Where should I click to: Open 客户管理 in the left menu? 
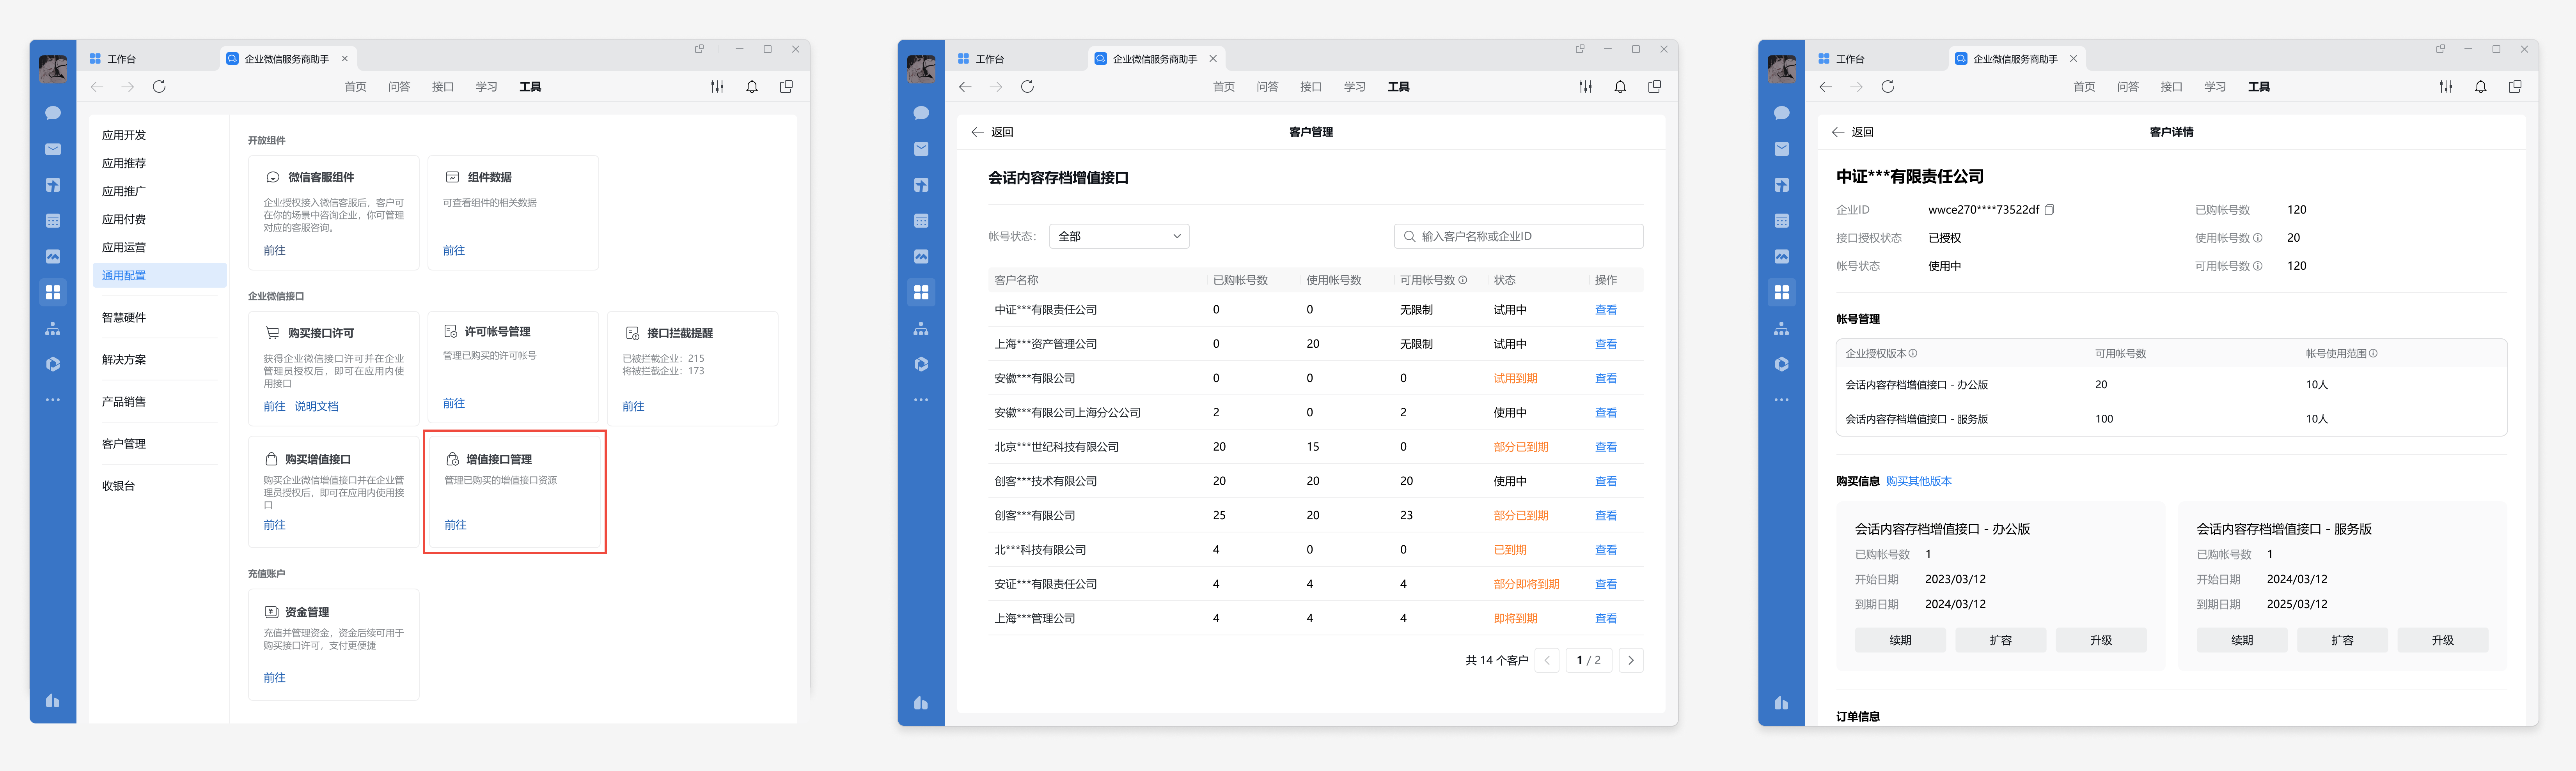click(124, 444)
